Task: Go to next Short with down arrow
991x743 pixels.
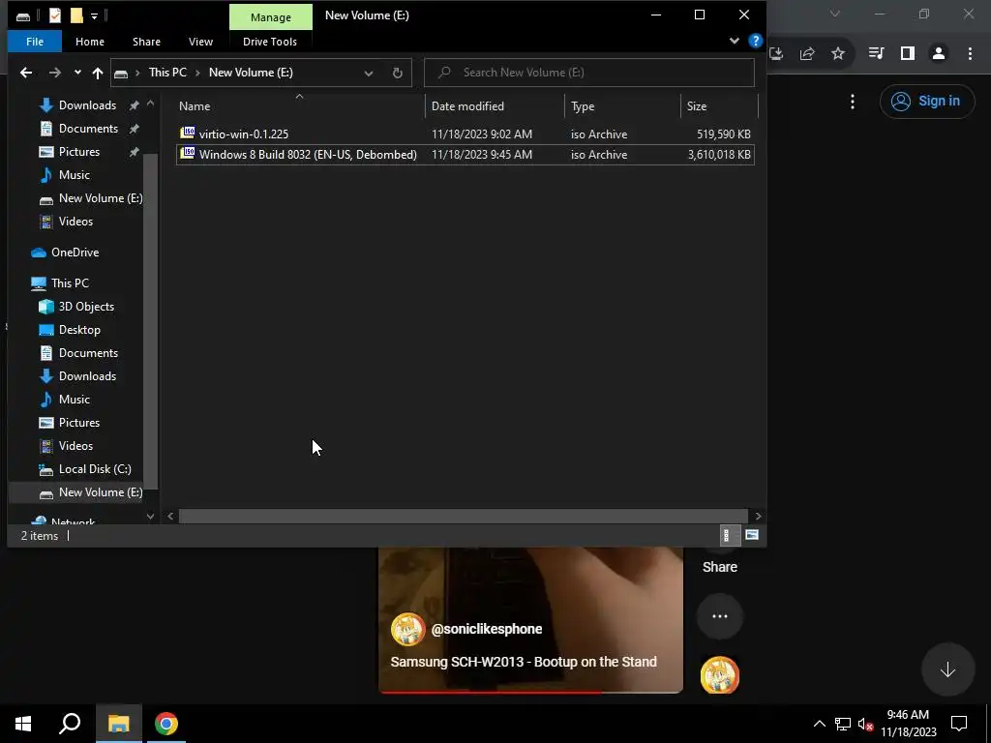Action: click(x=947, y=669)
